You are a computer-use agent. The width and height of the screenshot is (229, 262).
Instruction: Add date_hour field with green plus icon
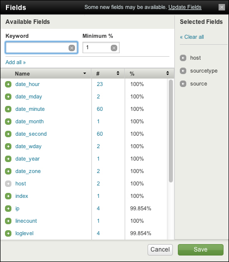(x=8, y=84)
